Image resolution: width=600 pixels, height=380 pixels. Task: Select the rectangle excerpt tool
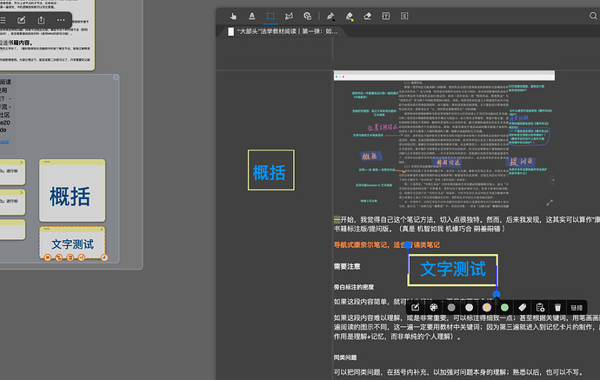tap(270, 16)
